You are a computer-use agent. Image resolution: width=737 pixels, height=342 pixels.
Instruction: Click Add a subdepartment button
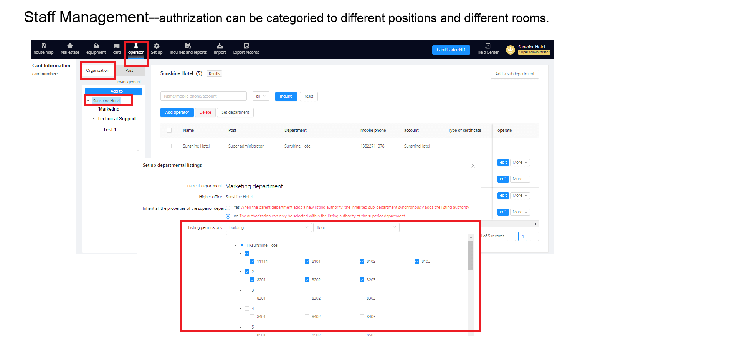point(514,74)
